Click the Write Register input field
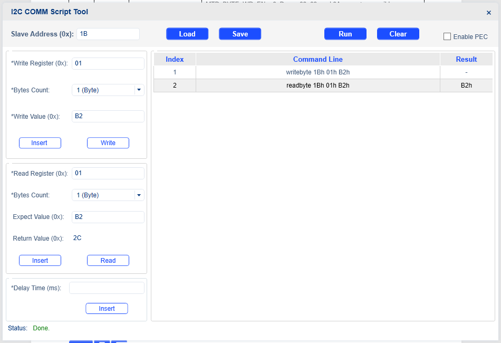 coord(108,63)
